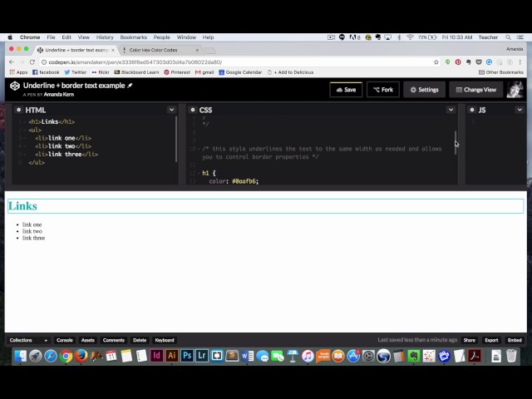
Task: Click the Spotlight search icon in menu bar
Action: [508, 37]
